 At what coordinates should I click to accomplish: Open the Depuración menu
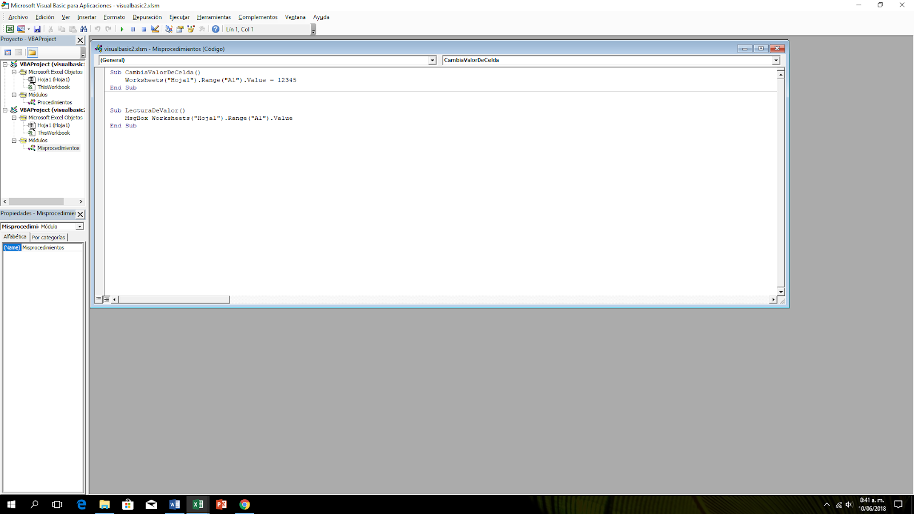pos(147,17)
